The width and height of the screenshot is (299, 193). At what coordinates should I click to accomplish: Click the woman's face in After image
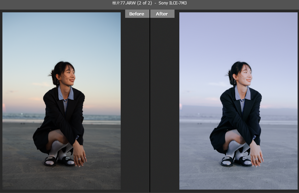pyautogui.click(x=245, y=75)
